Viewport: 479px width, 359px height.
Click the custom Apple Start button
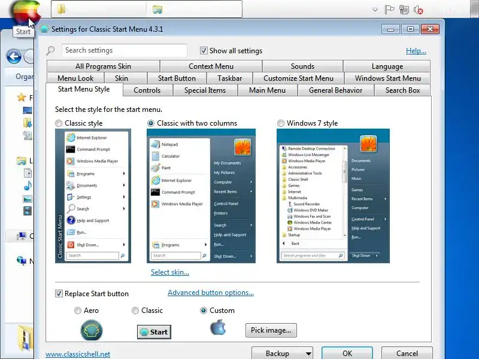click(x=26, y=12)
